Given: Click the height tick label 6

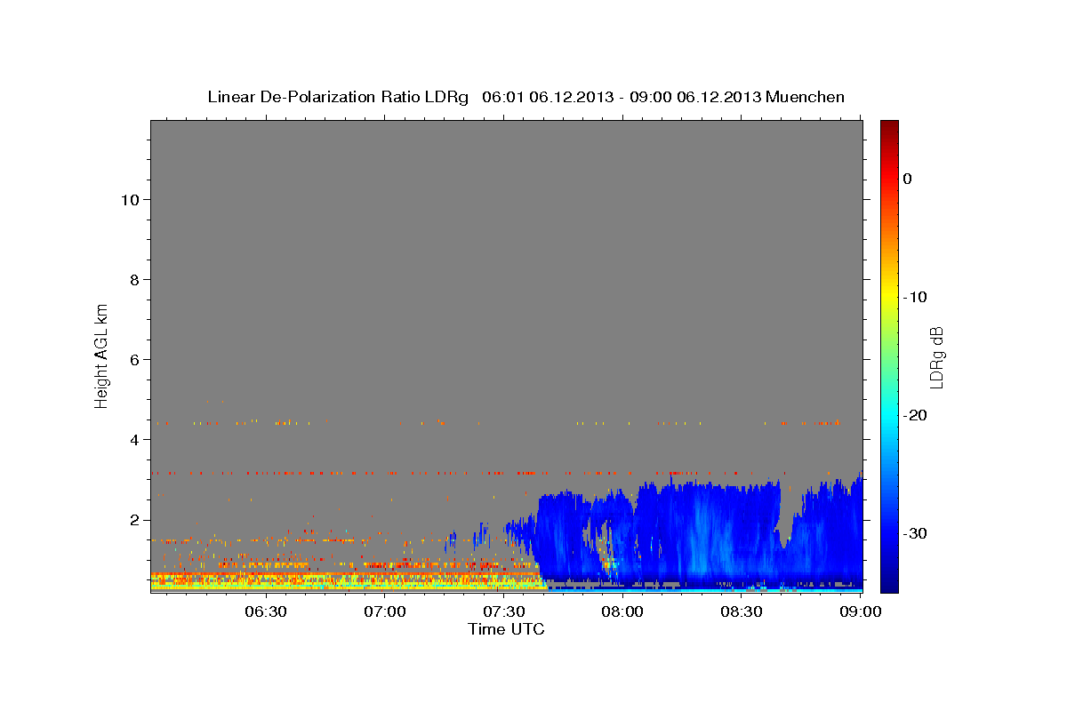Looking at the screenshot, I should [134, 359].
